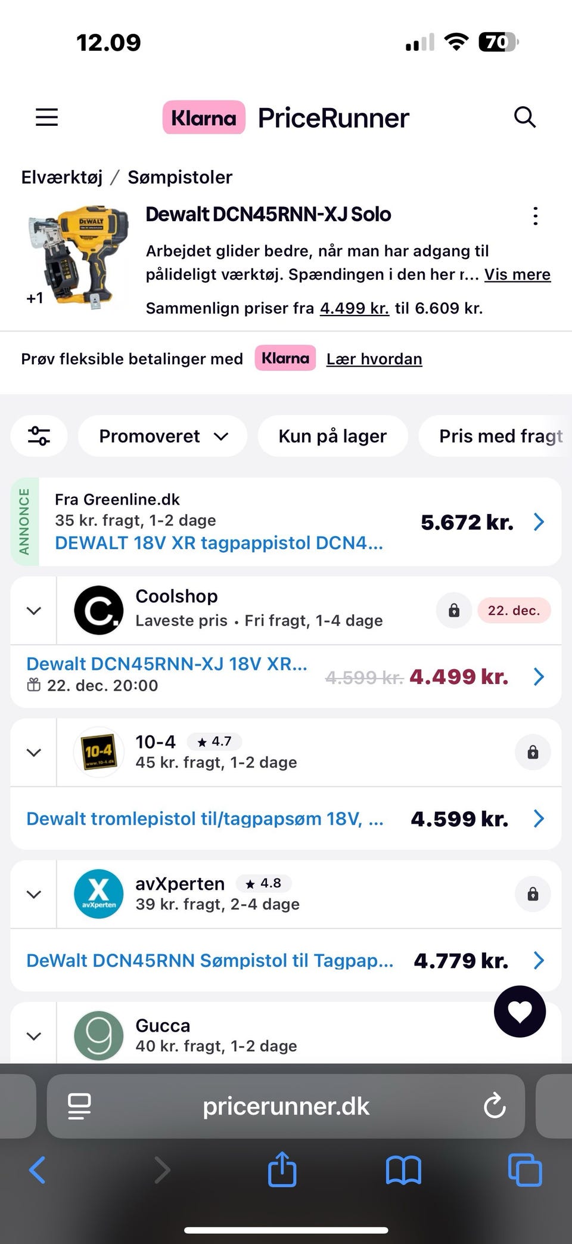This screenshot has width=572, height=1244.
Task: Expand the Coolshop offer details
Action: pyautogui.click(x=34, y=611)
